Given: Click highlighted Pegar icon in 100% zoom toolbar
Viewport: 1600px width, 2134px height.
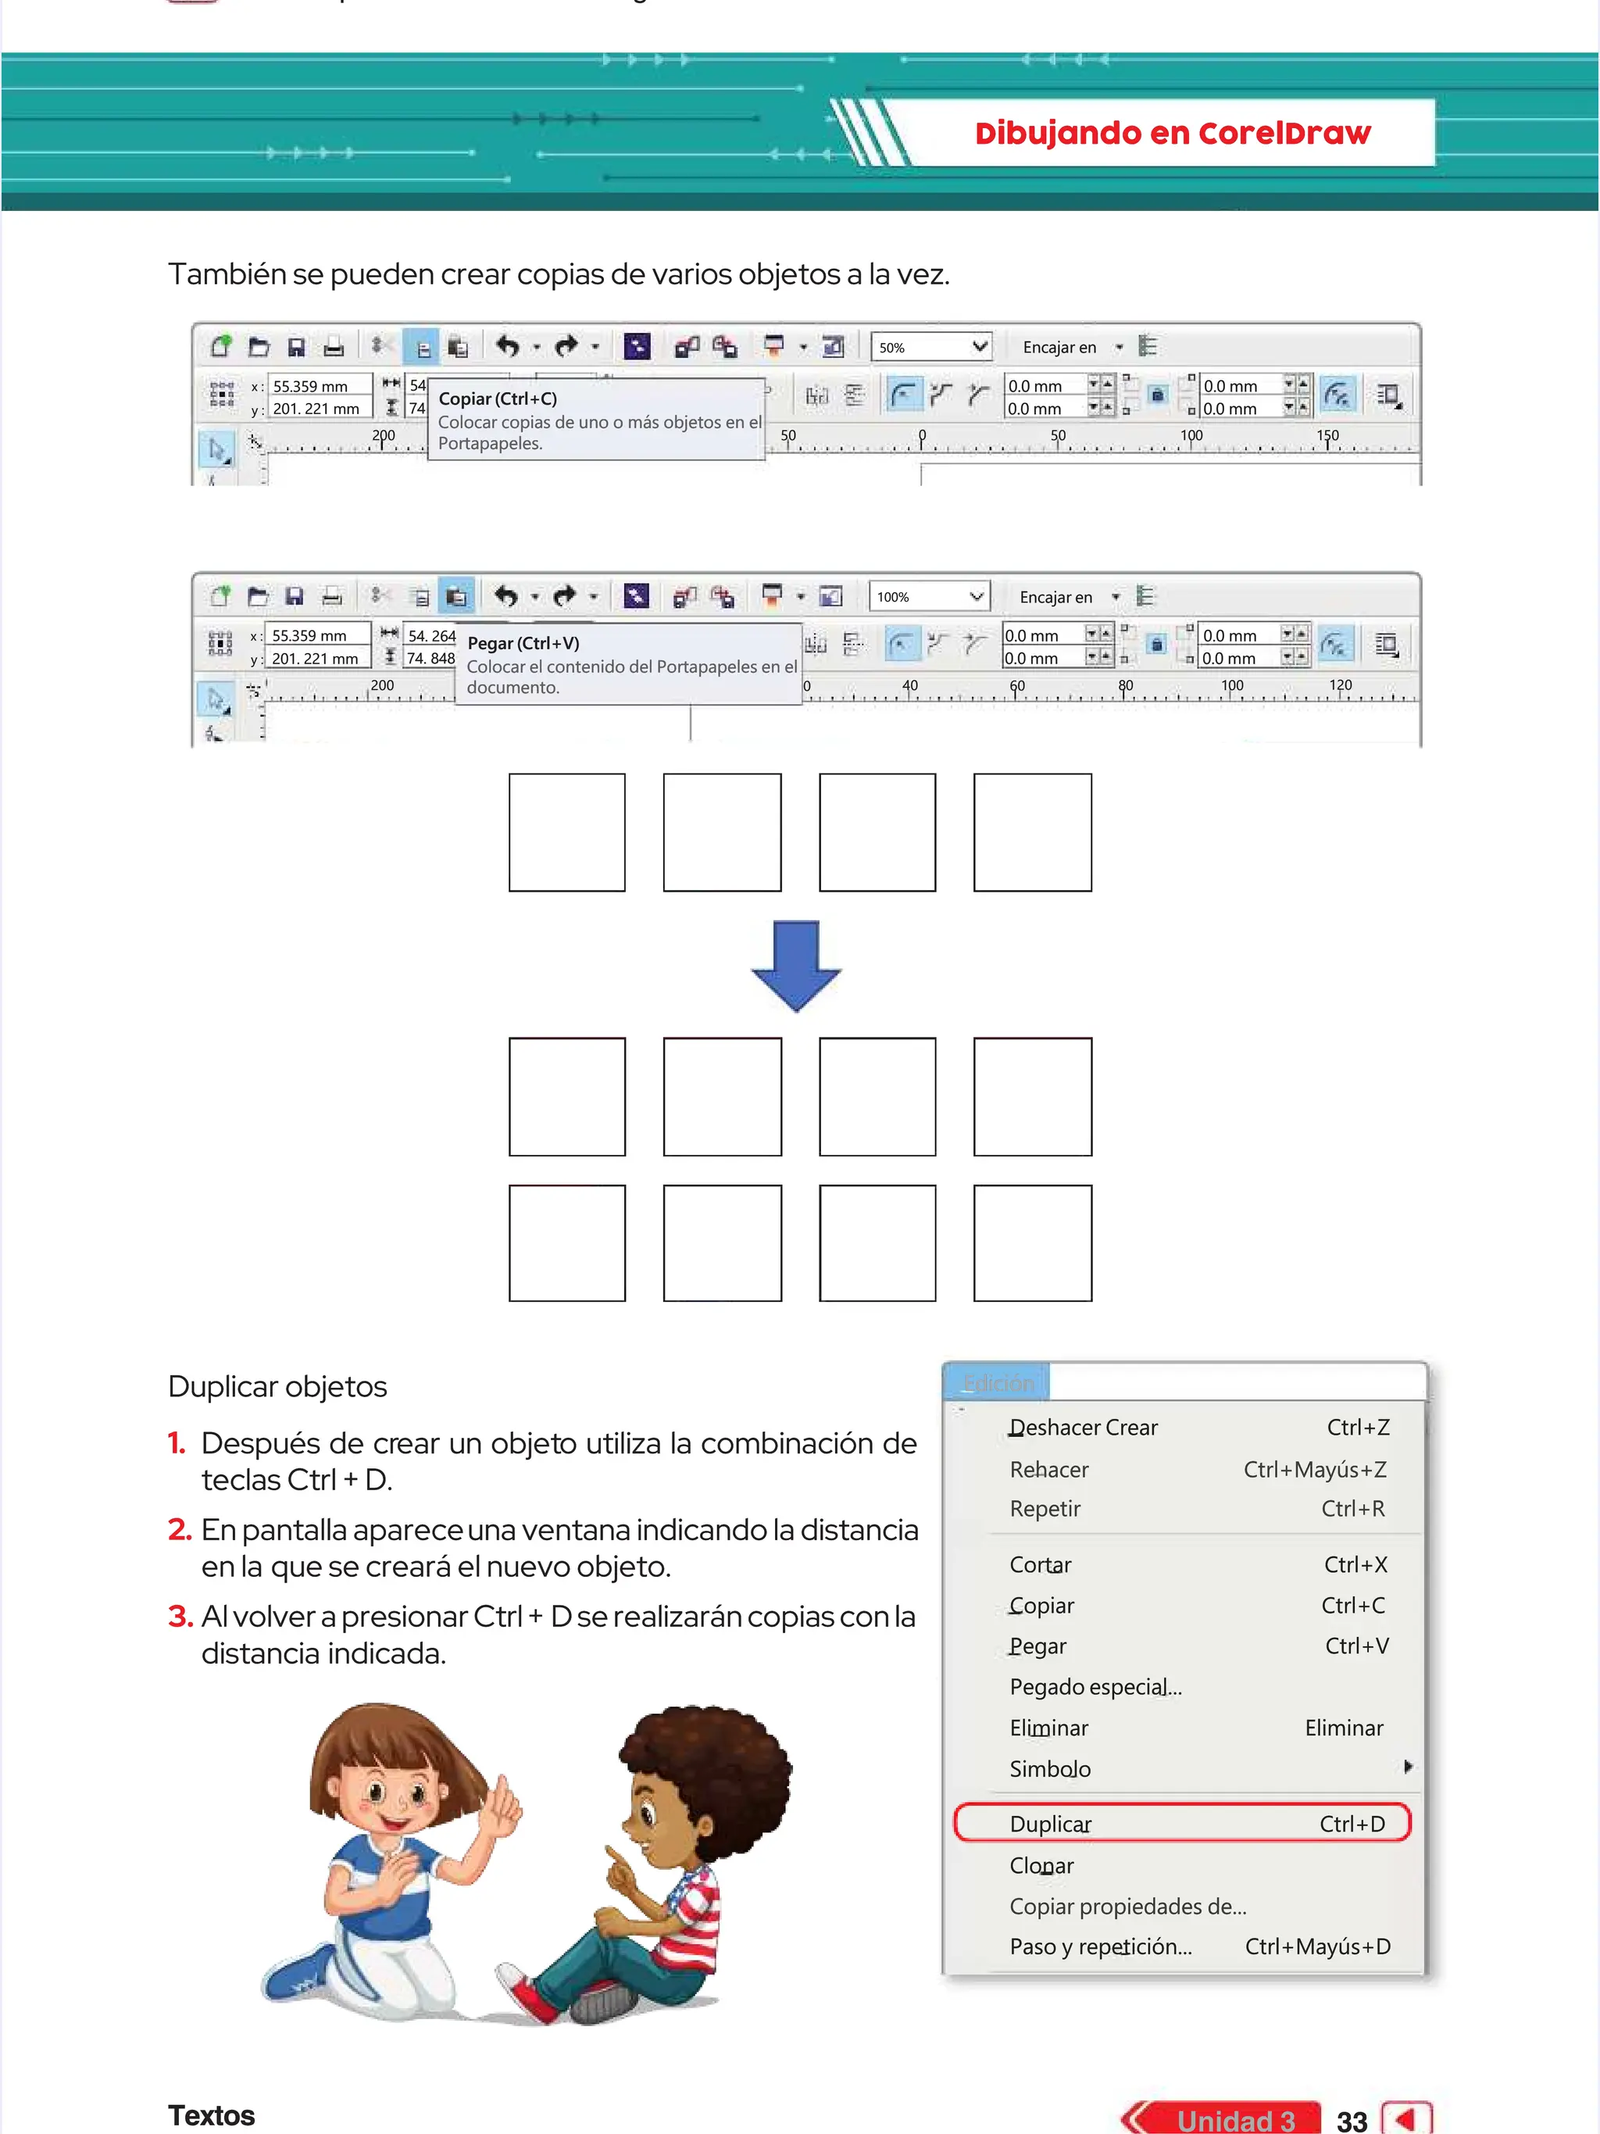Looking at the screenshot, I should click(456, 596).
